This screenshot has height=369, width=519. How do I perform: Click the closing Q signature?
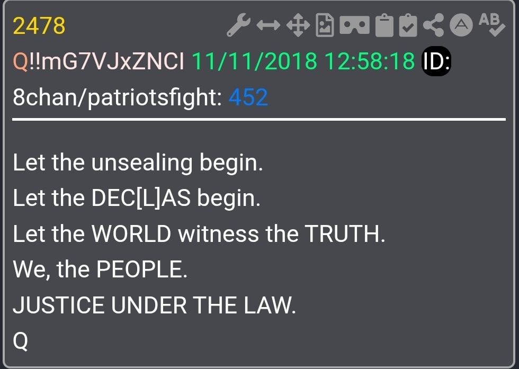20,341
